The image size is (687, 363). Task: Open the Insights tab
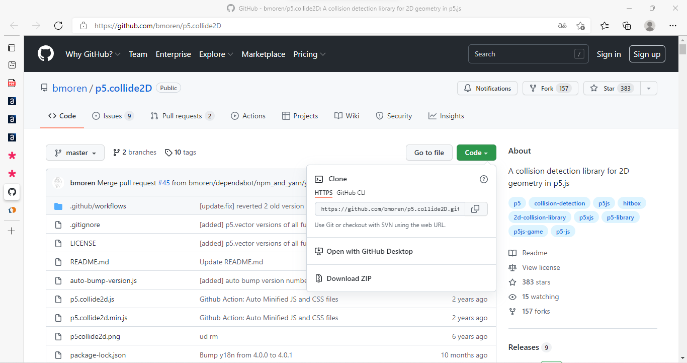click(x=446, y=116)
